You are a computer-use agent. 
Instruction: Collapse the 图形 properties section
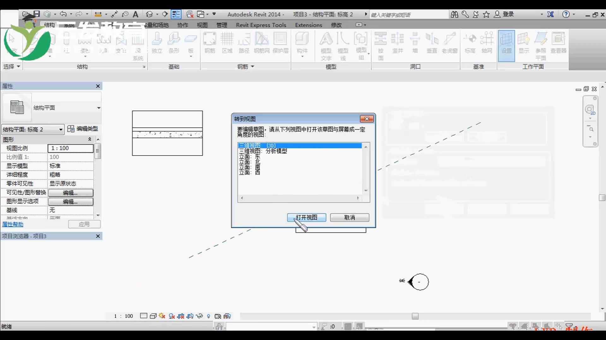(90, 139)
